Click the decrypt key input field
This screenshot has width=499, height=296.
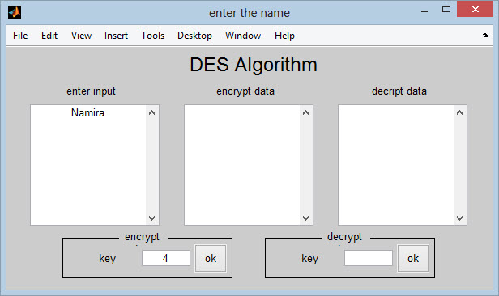(369, 258)
